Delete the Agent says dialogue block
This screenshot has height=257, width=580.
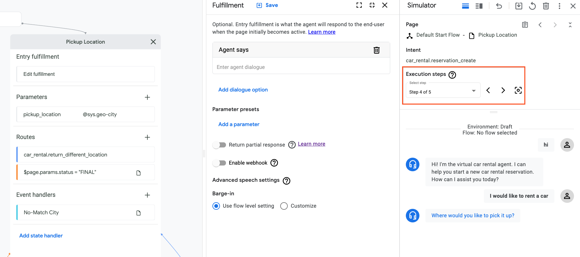coord(376,50)
